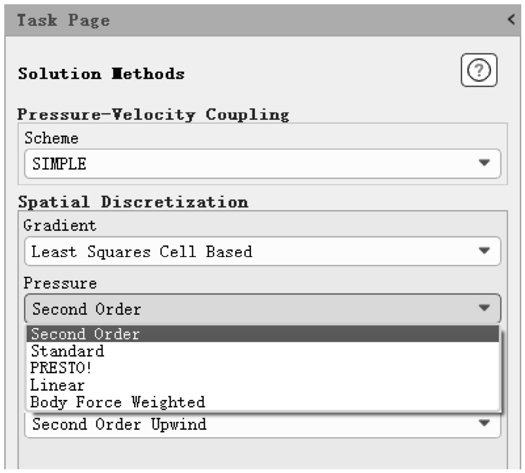The image size is (525, 473).
Task: Choose Body Force Weighted option
Action: click(x=118, y=402)
